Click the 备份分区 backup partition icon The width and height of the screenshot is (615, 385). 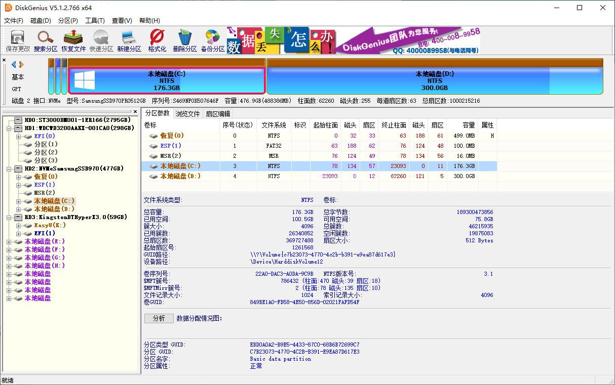[x=212, y=41]
